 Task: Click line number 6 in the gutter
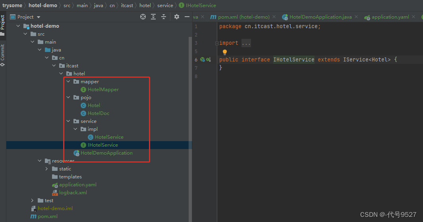(x=196, y=59)
